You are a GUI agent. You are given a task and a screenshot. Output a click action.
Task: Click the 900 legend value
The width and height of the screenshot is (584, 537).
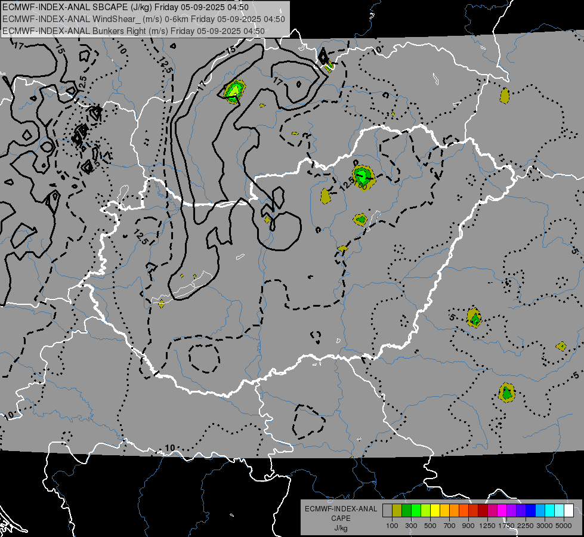coord(468,526)
